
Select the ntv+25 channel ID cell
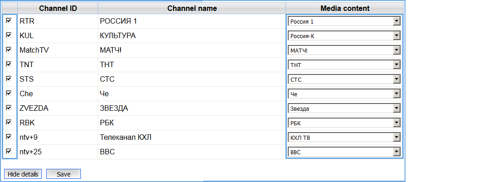point(58,152)
